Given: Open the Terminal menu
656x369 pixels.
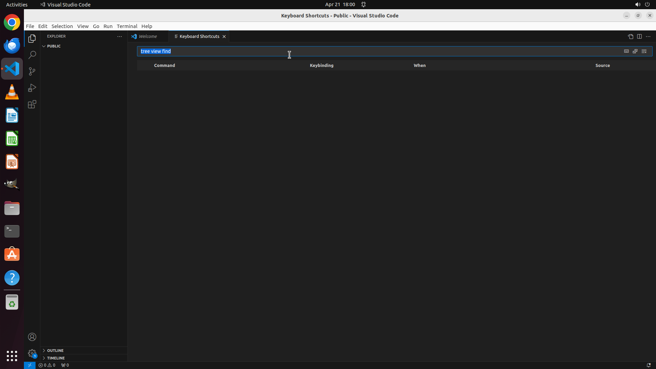Looking at the screenshot, I should (x=127, y=26).
